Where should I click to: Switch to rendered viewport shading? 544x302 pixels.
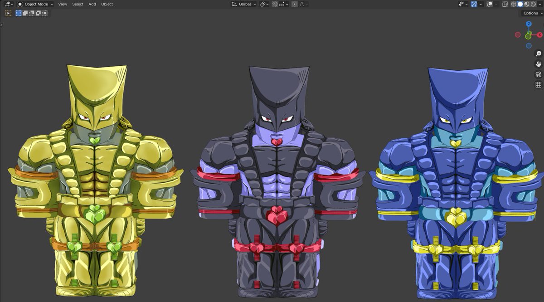tap(533, 4)
